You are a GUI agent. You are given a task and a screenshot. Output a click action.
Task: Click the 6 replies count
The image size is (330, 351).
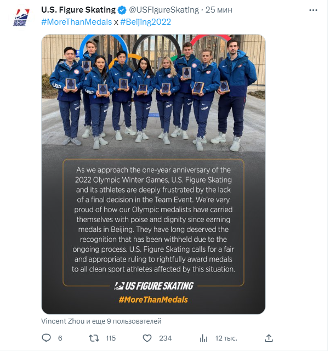(x=60, y=338)
